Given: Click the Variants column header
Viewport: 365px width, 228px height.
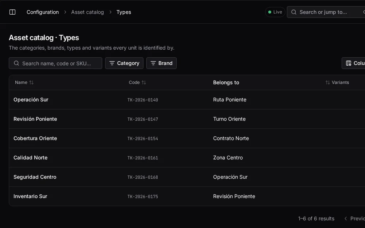Looking at the screenshot, I should click(340, 82).
